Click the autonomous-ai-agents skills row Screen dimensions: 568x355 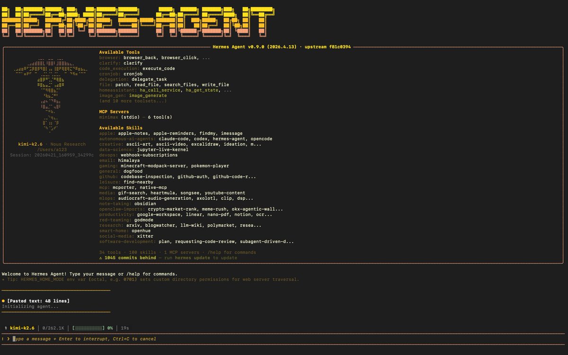(x=186, y=139)
